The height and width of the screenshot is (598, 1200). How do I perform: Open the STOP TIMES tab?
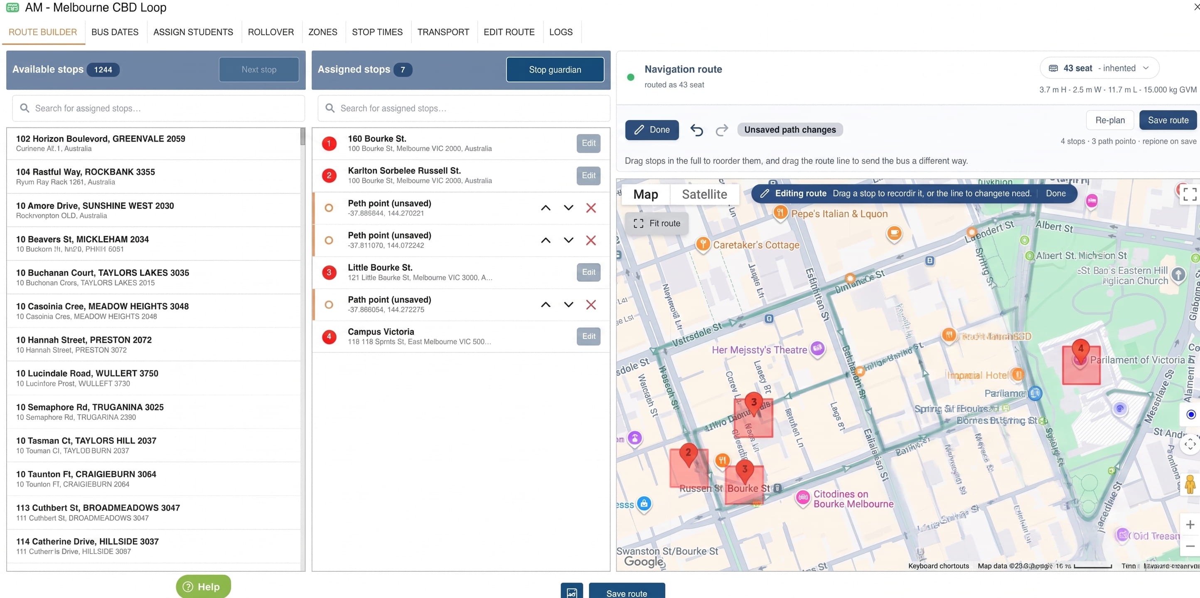tap(377, 32)
